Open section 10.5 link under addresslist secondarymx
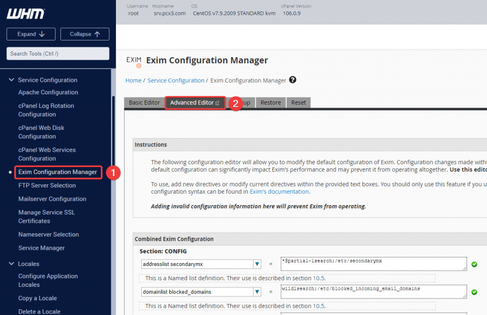Viewport: 487px width, 315px height. pos(318,278)
